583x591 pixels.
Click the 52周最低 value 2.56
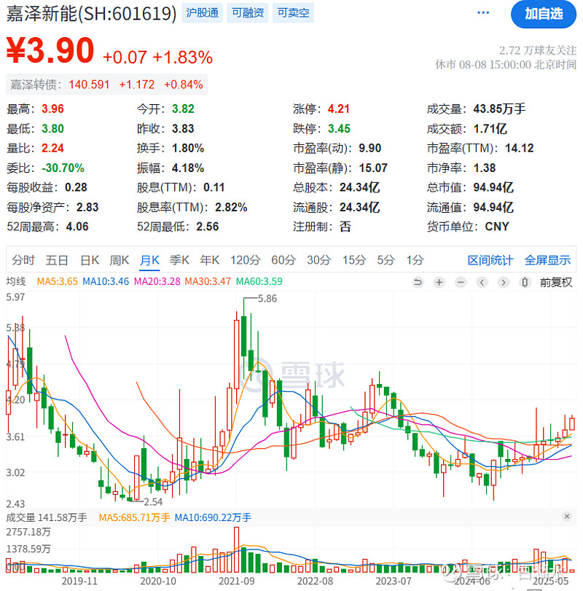pos(208,227)
